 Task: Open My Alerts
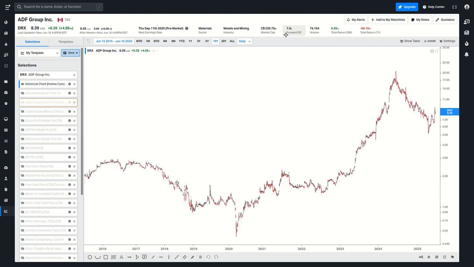click(x=355, y=20)
